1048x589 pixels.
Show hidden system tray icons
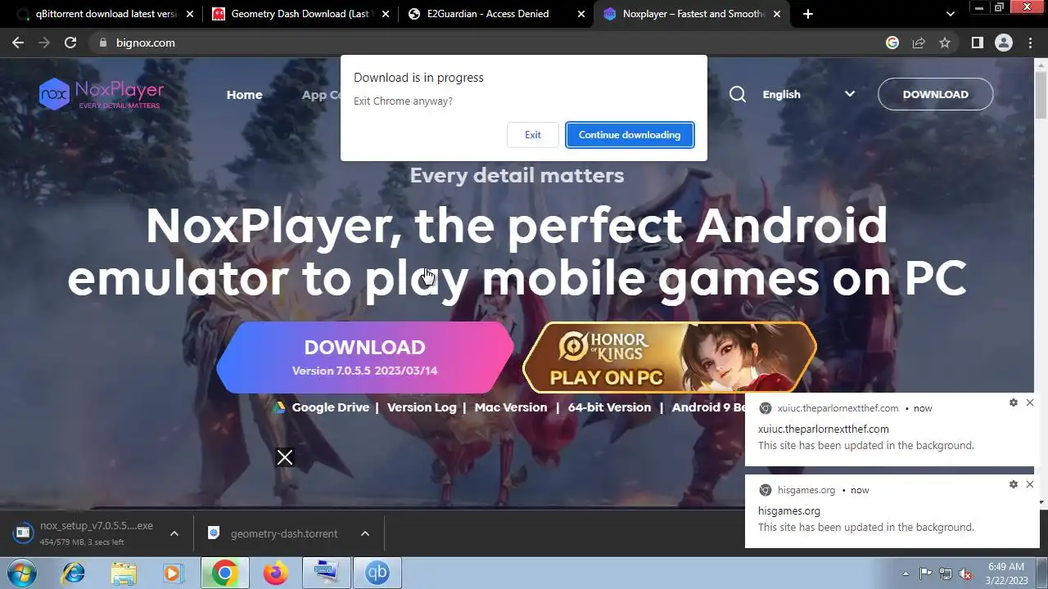pos(906,573)
